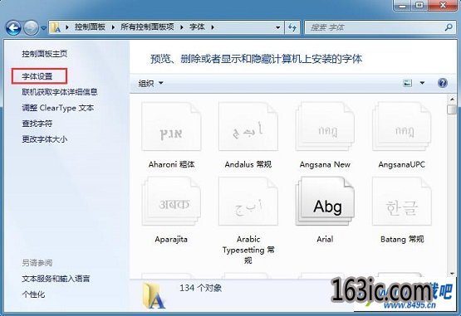Click the AngsanaUPC label
Image resolution: width=461 pixels, height=316 pixels.
coord(402,164)
